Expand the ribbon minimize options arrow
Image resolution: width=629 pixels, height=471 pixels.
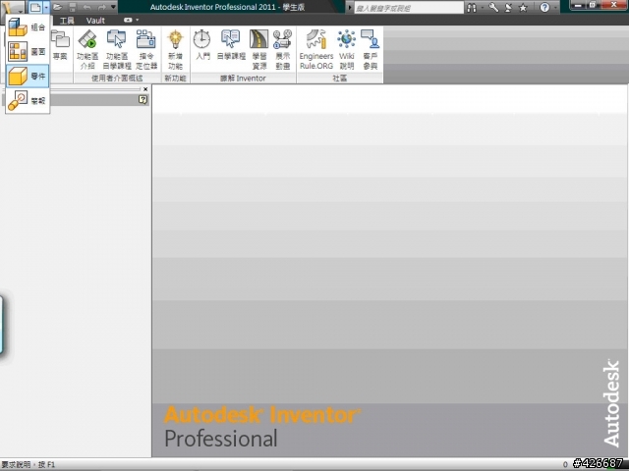pos(138,20)
